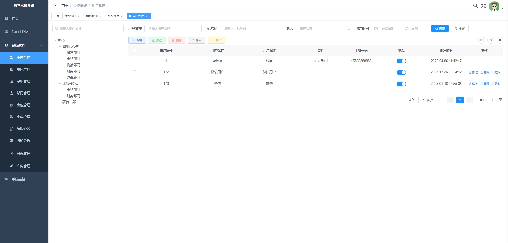This screenshot has width=508, height=243.
Task: Toggle status switch for user 172
Action: click(x=401, y=72)
